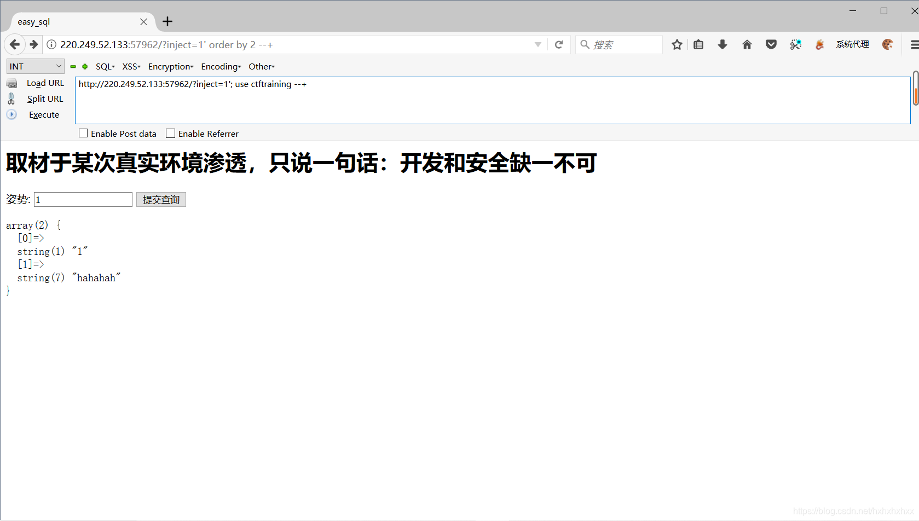The width and height of the screenshot is (919, 521).
Task: Click the green plus HackBar icon
Action: tap(85, 66)
